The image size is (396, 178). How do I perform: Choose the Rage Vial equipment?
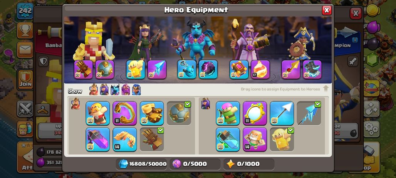(98, 140)
